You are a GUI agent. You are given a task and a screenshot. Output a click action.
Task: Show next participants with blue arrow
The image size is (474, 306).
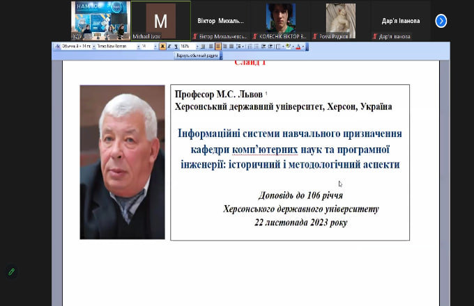(x=441, y=21)
